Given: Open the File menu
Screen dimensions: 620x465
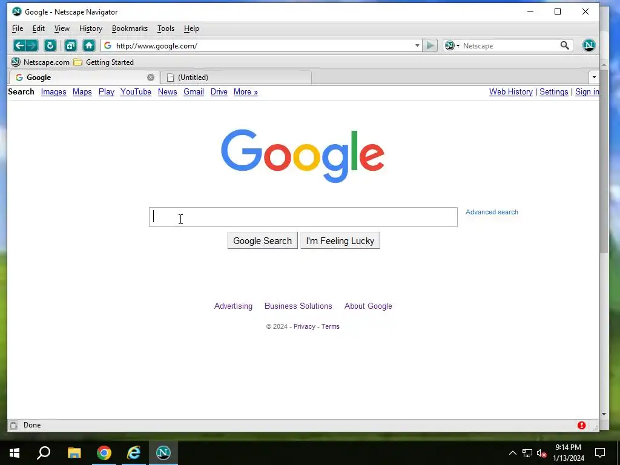Looking at the screenshot, I should [18, 28].
